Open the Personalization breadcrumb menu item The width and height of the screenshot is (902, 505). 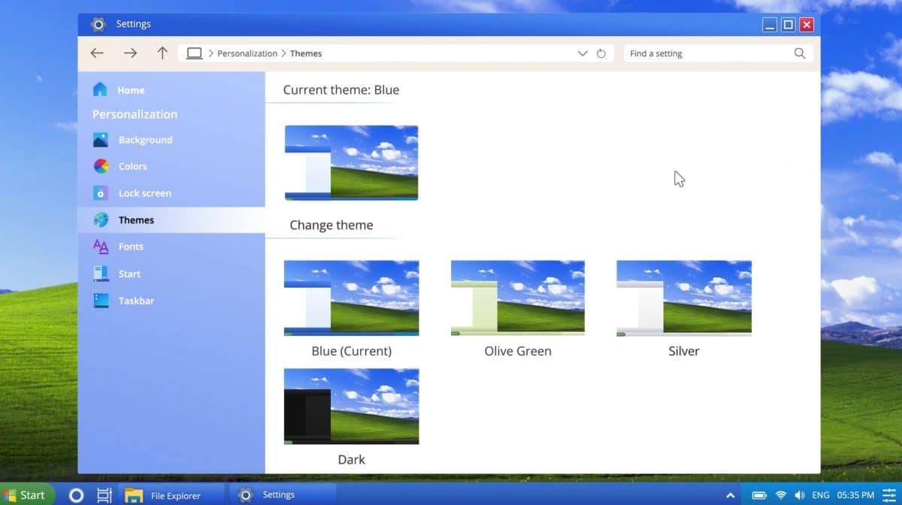point(248,53)
